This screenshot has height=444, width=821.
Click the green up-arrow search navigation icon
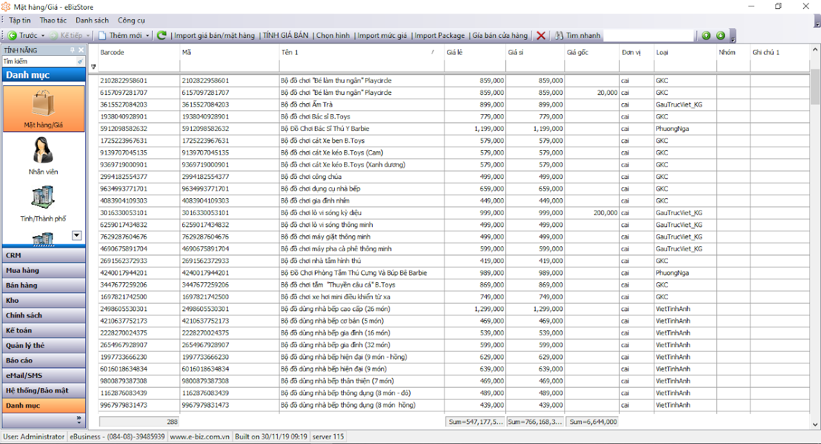[706, 35]
